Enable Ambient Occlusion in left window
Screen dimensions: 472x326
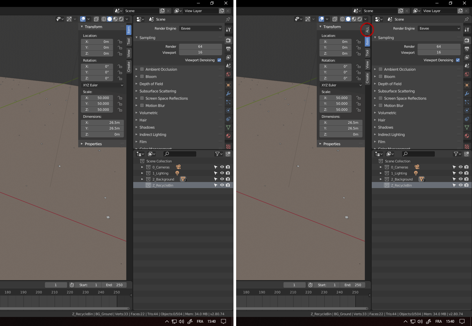142,69
